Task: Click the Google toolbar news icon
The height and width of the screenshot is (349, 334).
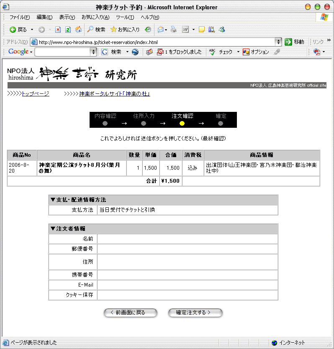Action: tap(149, 52)
